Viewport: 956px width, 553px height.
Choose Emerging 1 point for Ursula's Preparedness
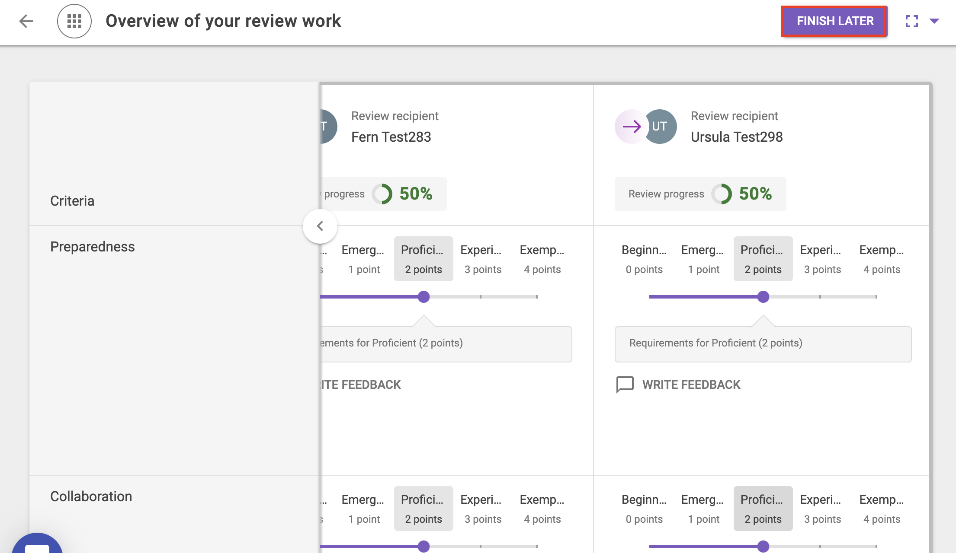[703, 259]
